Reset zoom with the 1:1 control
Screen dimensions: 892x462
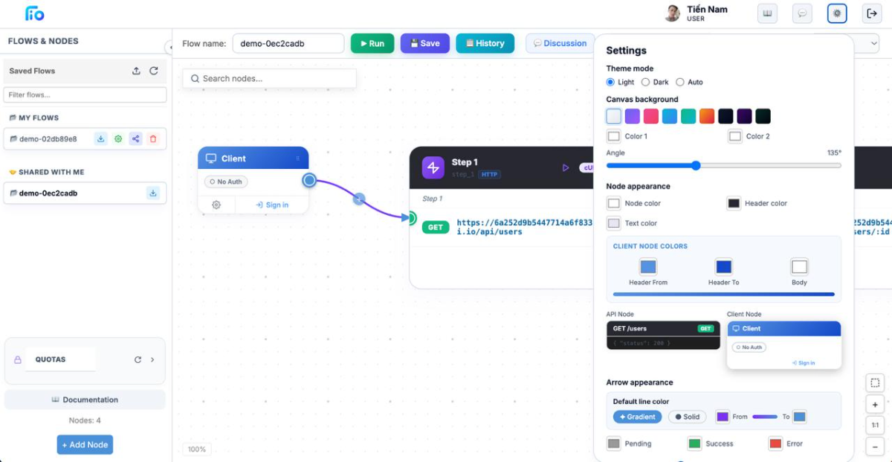[875, 426]
